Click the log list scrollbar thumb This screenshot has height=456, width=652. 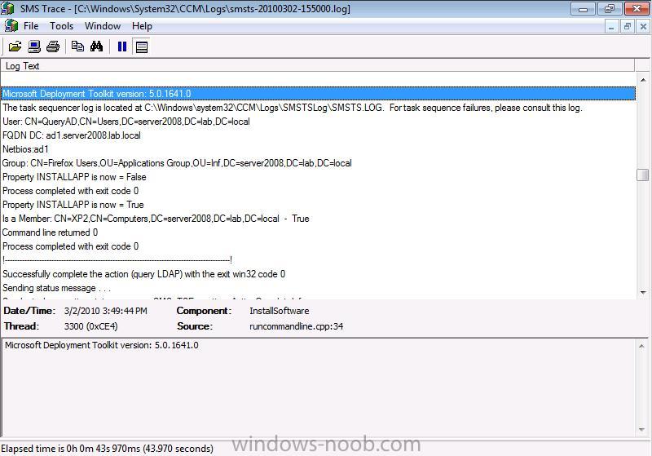click(643, 175)
